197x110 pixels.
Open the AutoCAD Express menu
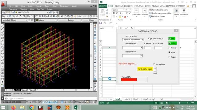point(50,9)
